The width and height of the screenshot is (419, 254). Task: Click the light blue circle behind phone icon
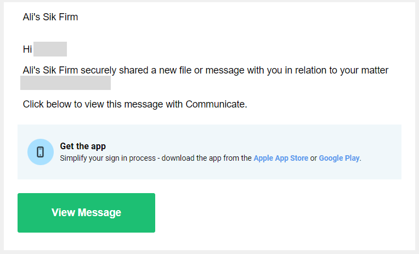41,152
